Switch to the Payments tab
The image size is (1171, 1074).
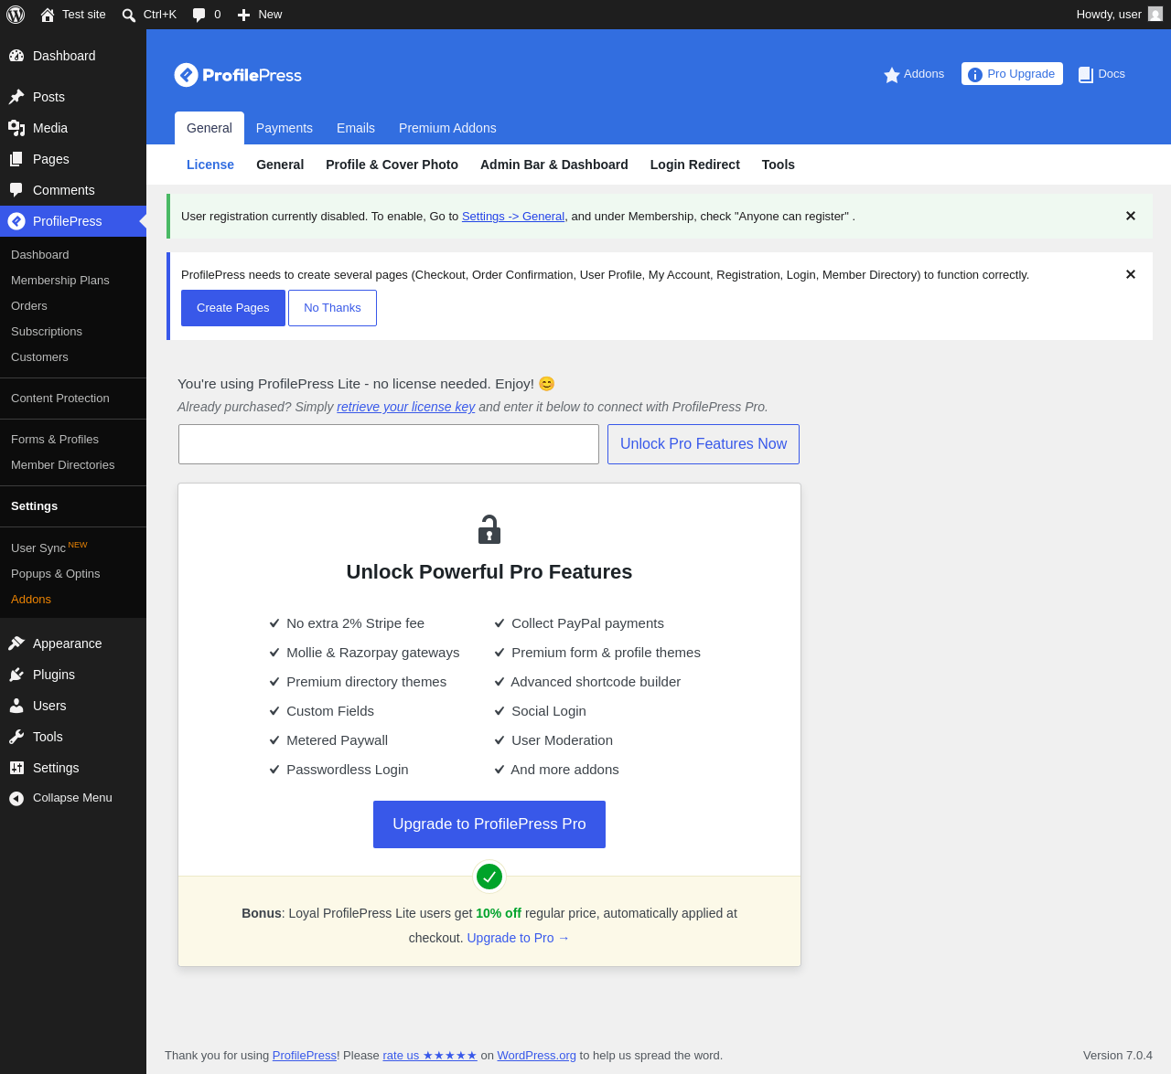pyautogui.click(x=285, y=128)
